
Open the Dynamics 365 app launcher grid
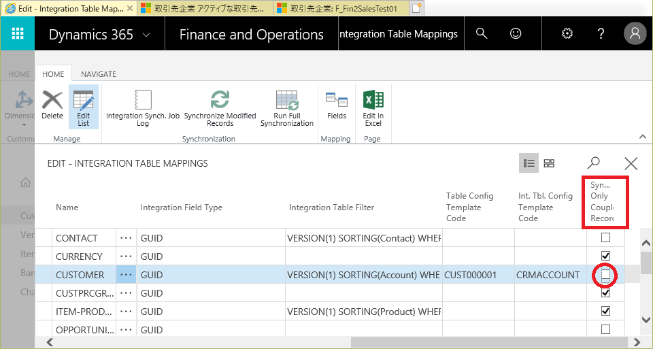coord(18,34)
